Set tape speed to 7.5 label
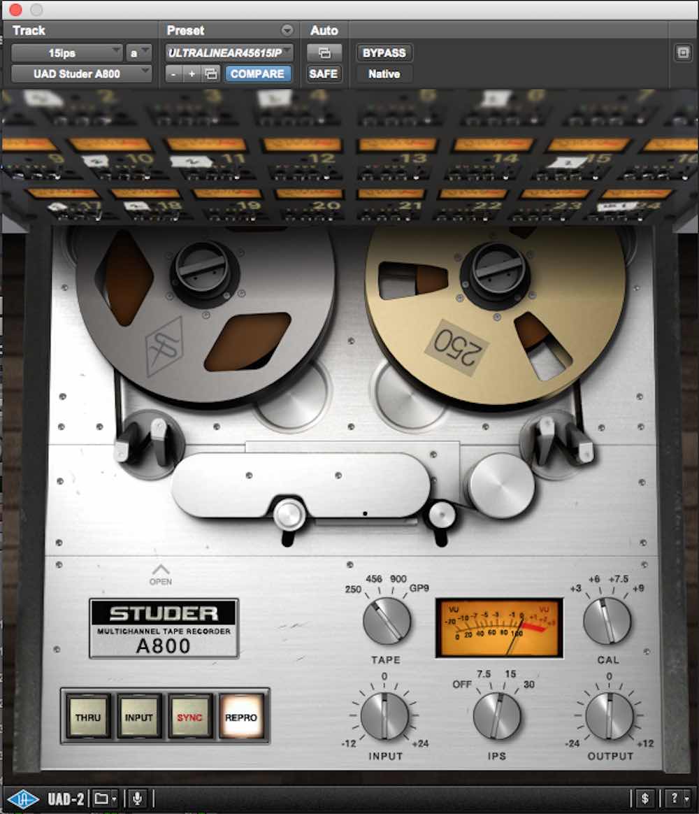The width and height of the screenshot is (699, 814). (x=484, y=674)
